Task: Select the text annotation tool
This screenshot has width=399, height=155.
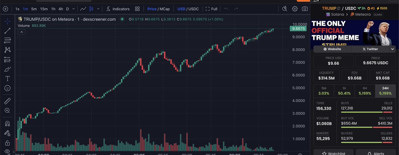Action: click(x=7, y=79)
